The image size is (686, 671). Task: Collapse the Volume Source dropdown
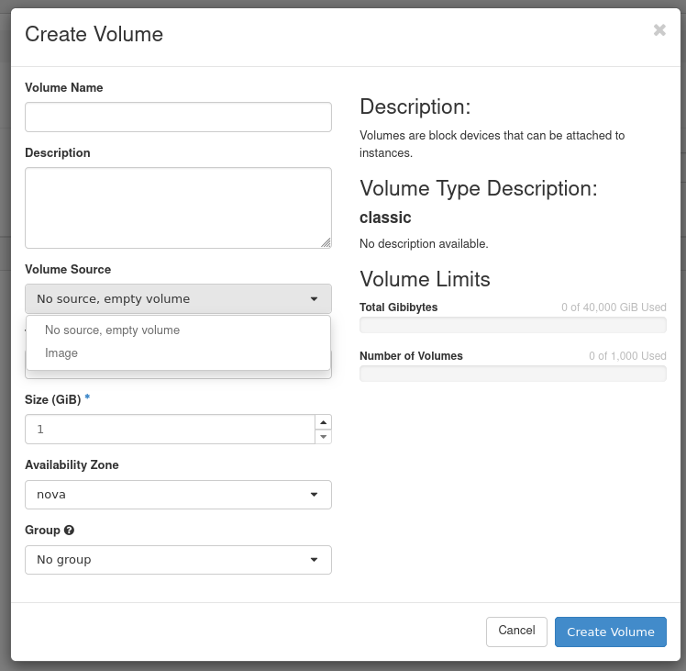pyautogui.click(x=178, y=299)
